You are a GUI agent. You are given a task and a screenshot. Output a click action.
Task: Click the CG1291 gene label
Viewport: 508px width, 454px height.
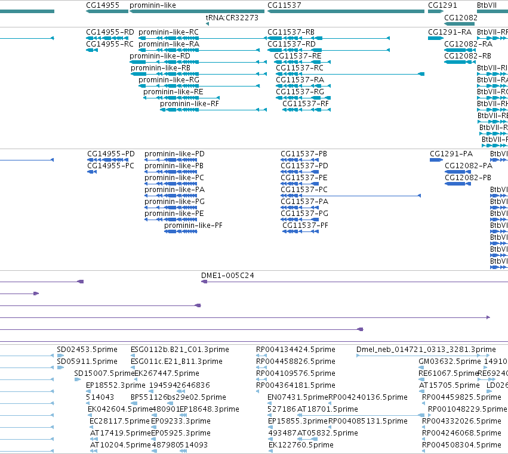[x=442, y=5]
